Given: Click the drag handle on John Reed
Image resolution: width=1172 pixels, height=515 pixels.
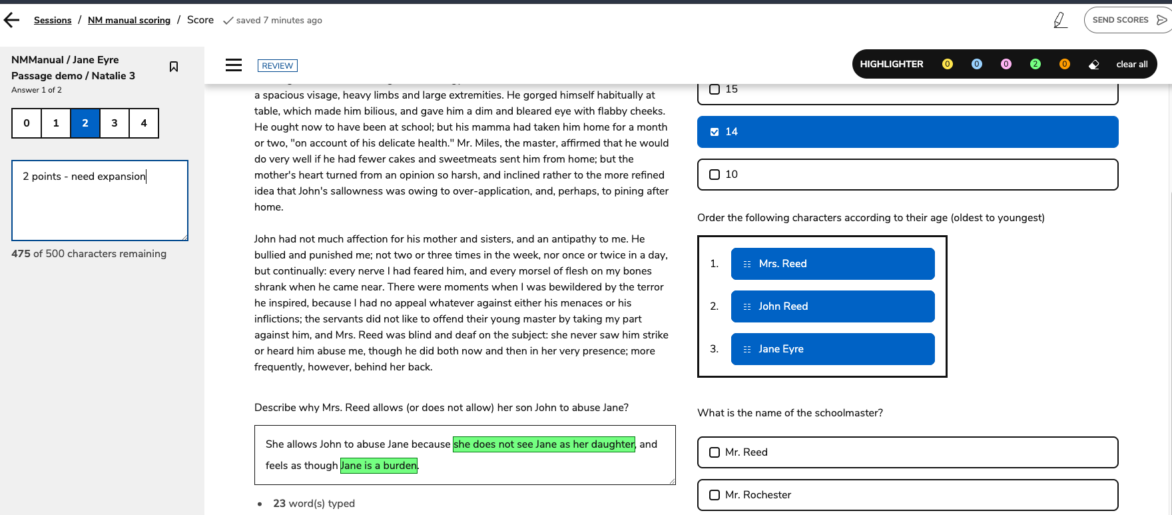Looking at the screenshot, I should 747,306.
